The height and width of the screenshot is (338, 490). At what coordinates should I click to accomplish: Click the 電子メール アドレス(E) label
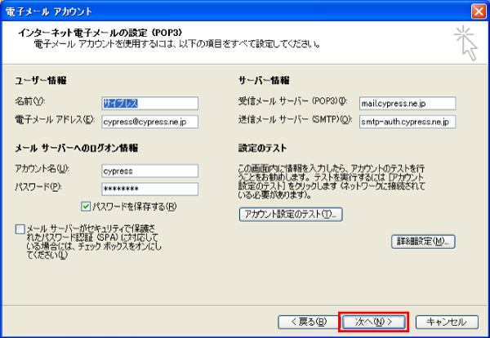click(x=55, y=119)
